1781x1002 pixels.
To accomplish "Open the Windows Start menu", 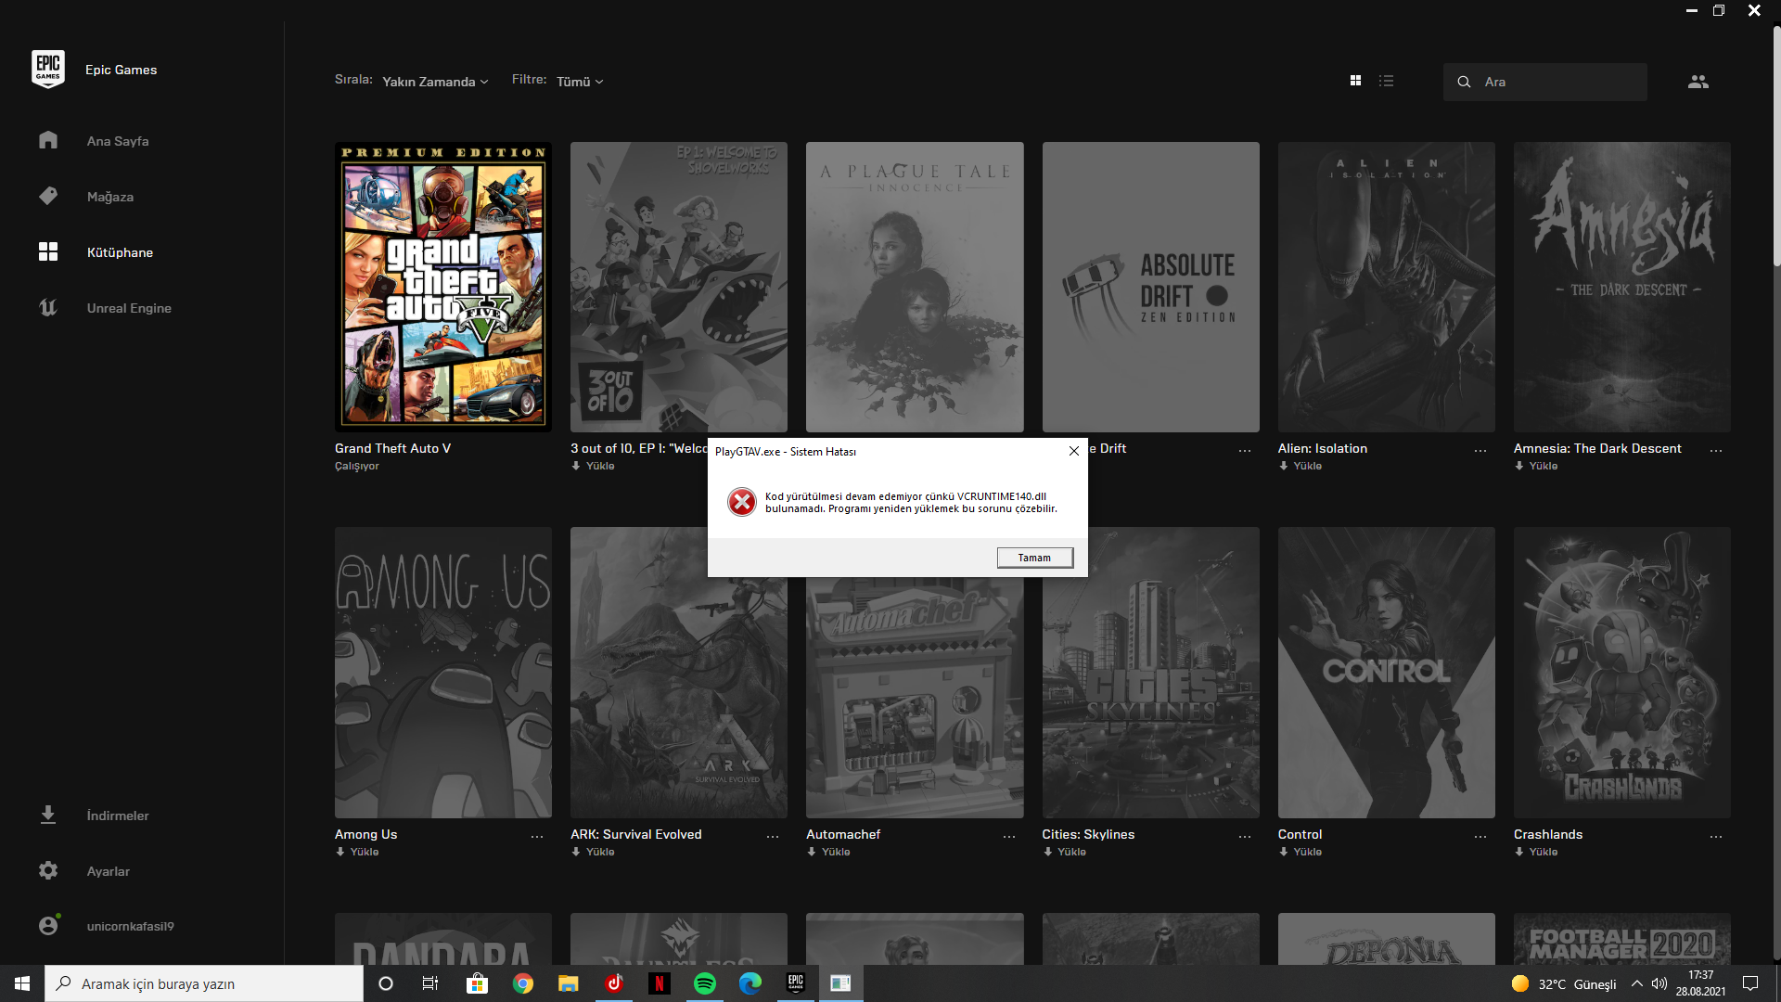I will [x=22, y=983].
